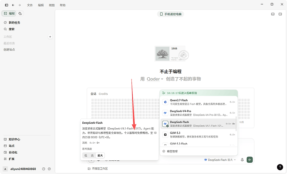Open the aliyun2408460860 account profile

pos(20,169)
